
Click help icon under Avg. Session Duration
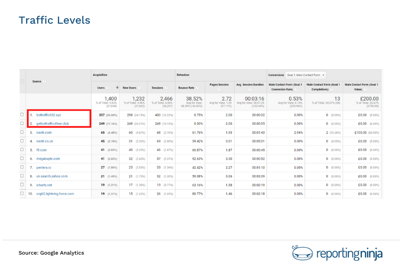(x=250, y=89)
